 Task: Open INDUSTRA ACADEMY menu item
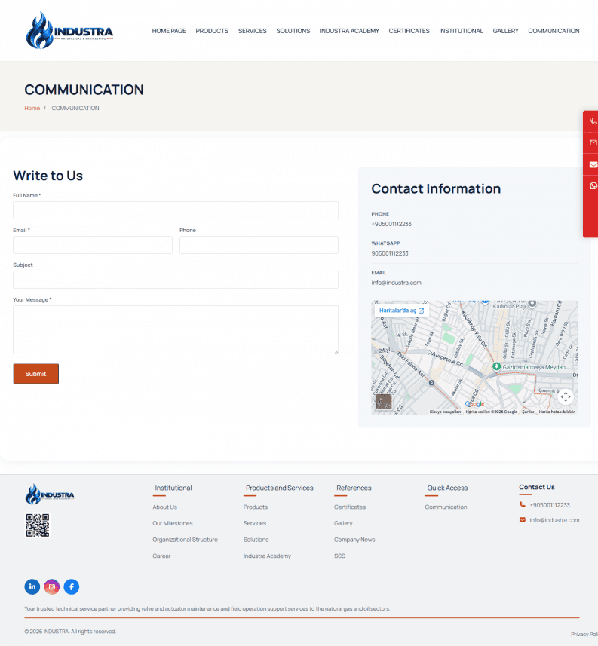point(349,31)
